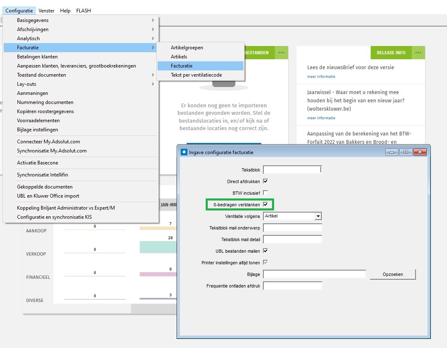This screenshot has height=348, width=447.
Task: Click into the Tekstblok input field
Action: point(292,169)
